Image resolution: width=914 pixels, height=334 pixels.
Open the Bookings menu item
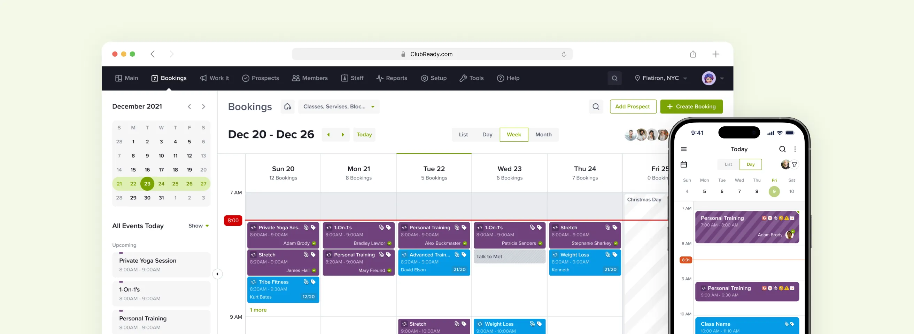coord(169,78)
